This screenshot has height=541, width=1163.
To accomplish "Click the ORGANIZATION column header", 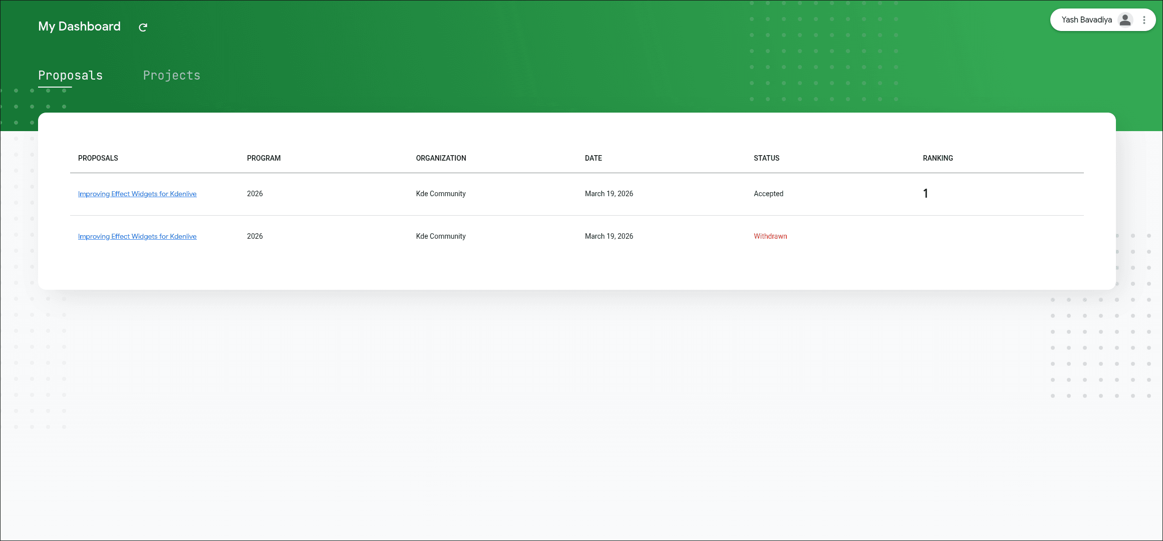I will [441, 158].
